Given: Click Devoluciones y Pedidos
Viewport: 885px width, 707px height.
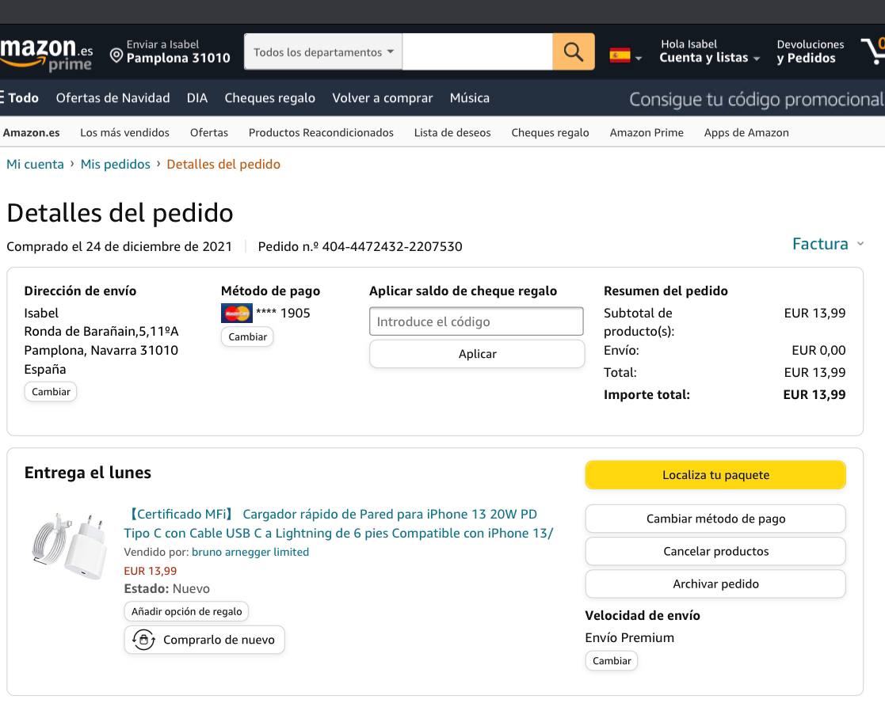Looking at the screenshot, I should (810, 51).
